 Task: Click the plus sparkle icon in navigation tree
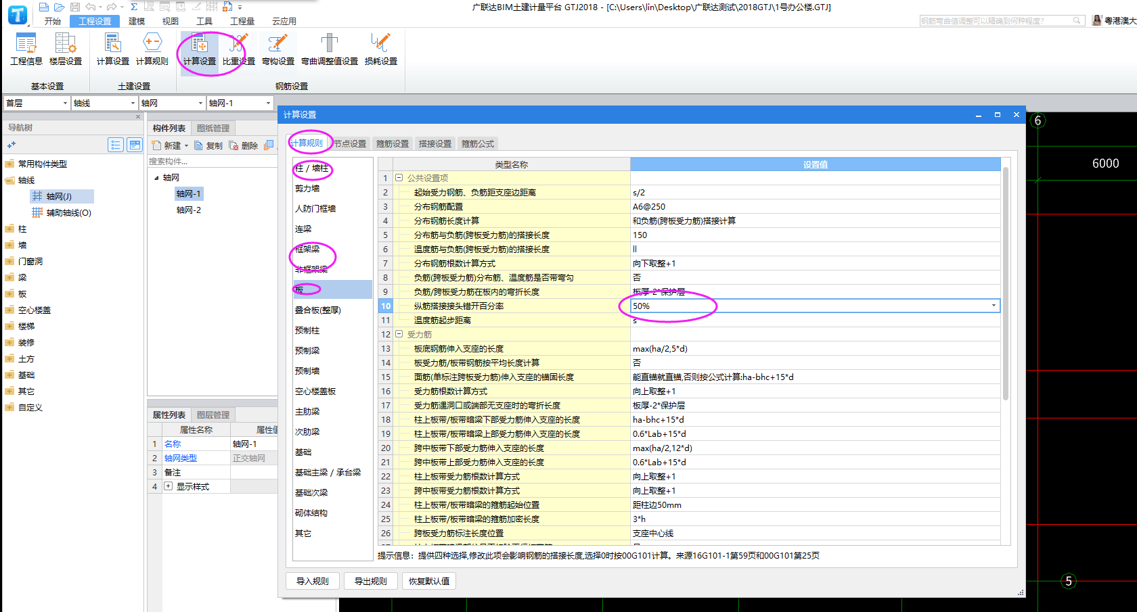click(x=11, y=145)
